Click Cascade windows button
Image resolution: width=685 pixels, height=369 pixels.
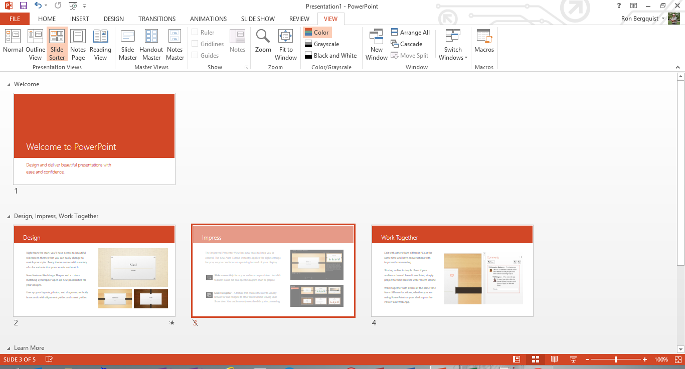coord(407,44)
